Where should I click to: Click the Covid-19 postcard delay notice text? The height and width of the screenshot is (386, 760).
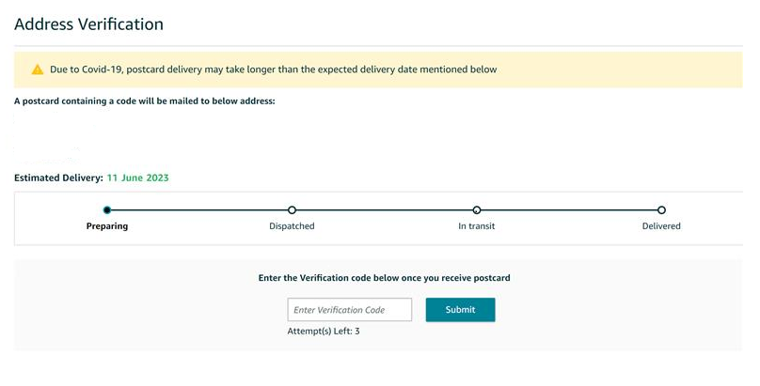274,69
